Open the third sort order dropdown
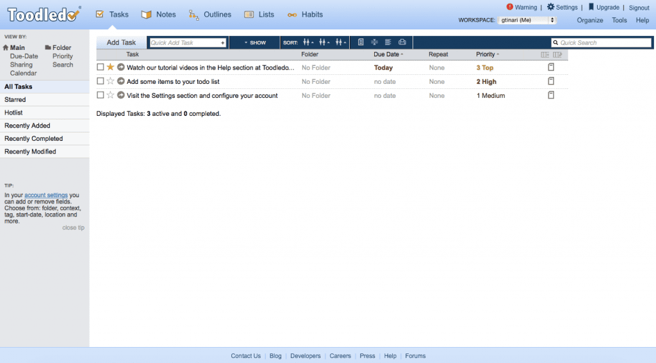Screen dimensions: 656x363 click(x=341, y=42)
